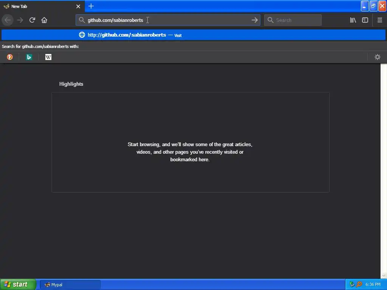The image size is (387, 290).
Task: Click into the address bar URL text
Action: pos(115,20)
